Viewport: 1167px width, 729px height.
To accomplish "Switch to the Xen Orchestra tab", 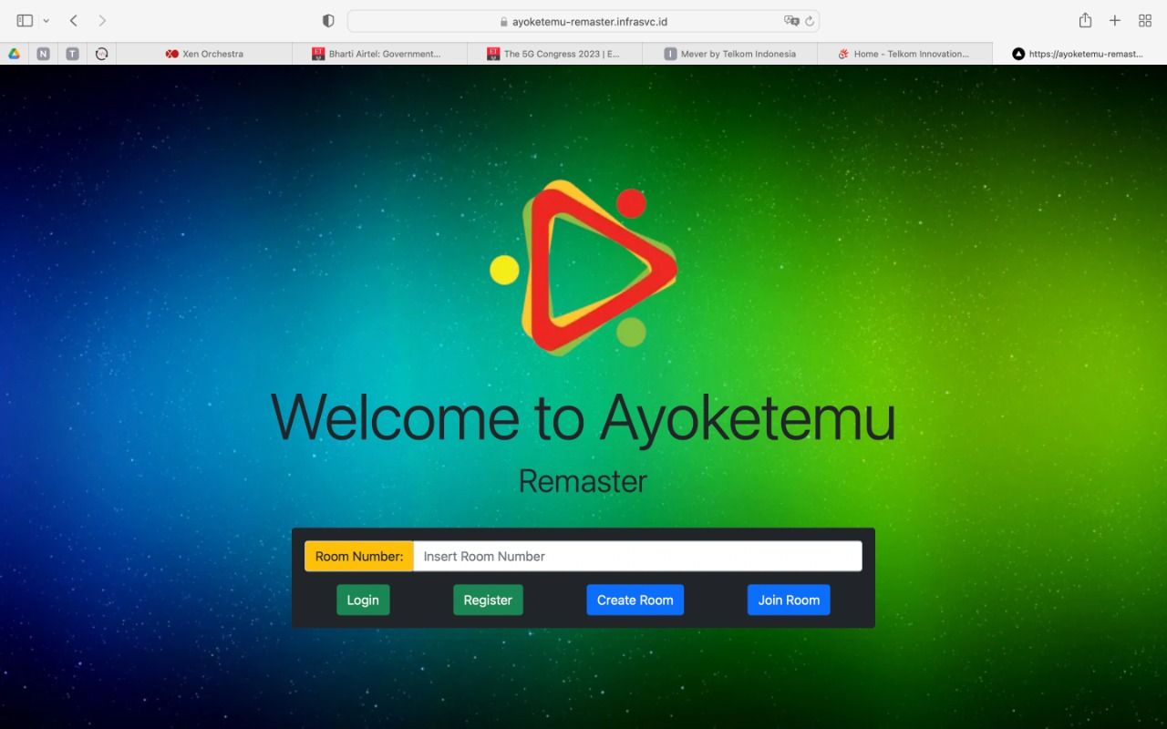I will point(204,54).
